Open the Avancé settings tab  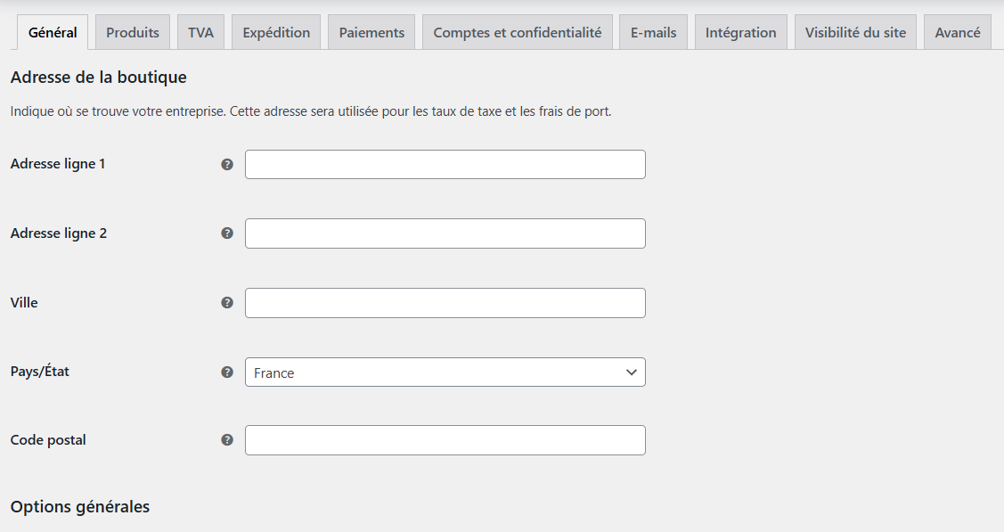957,31
